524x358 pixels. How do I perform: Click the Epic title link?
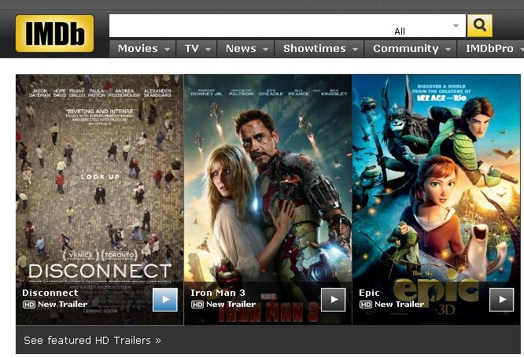click(x=369, y=293)
